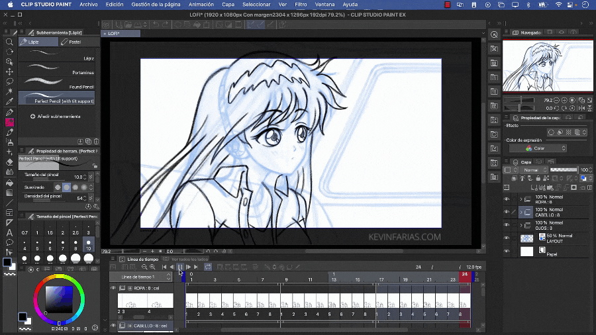Step to the next frame
This screenshot has width=596, height=335.
tap(189, 267)
